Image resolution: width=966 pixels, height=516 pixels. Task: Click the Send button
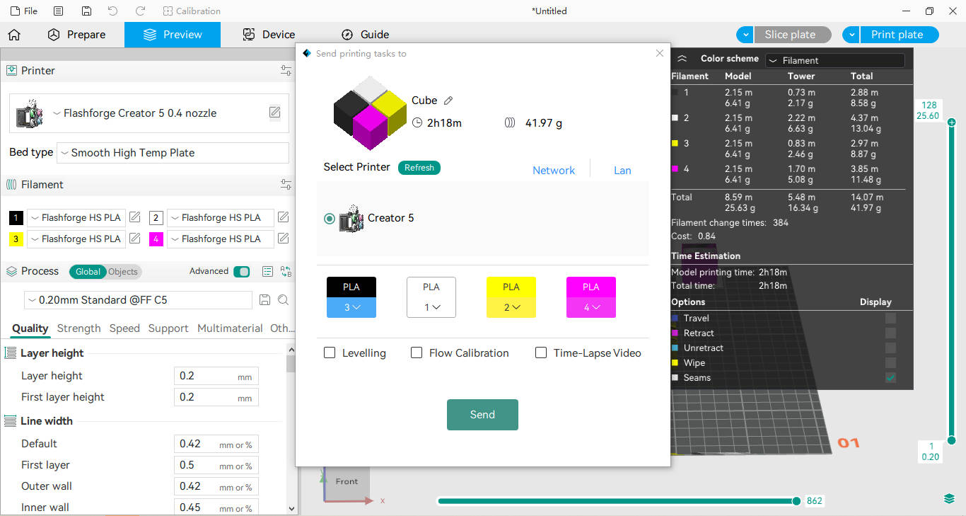(482, 415)
